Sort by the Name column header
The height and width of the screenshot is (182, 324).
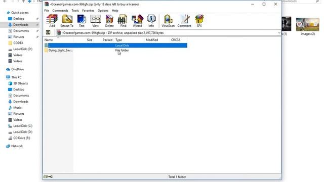pos(58,40)
